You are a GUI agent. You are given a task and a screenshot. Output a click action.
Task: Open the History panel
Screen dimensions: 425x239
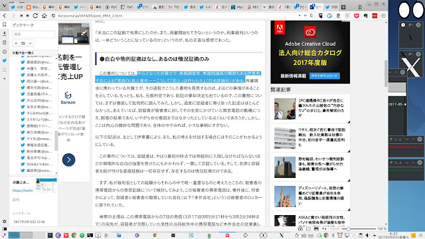point(5,52)
